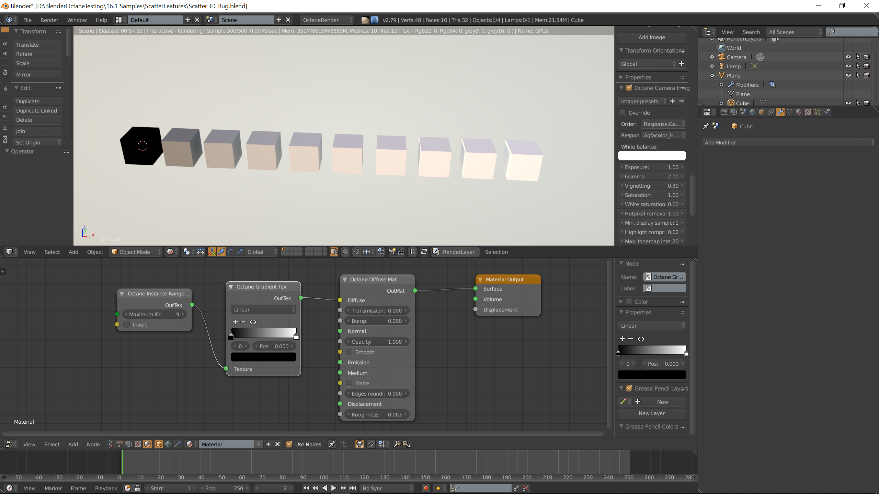Click the Add Image button
Viewport: 879px width, 494px height.
[x=651, y=37]
